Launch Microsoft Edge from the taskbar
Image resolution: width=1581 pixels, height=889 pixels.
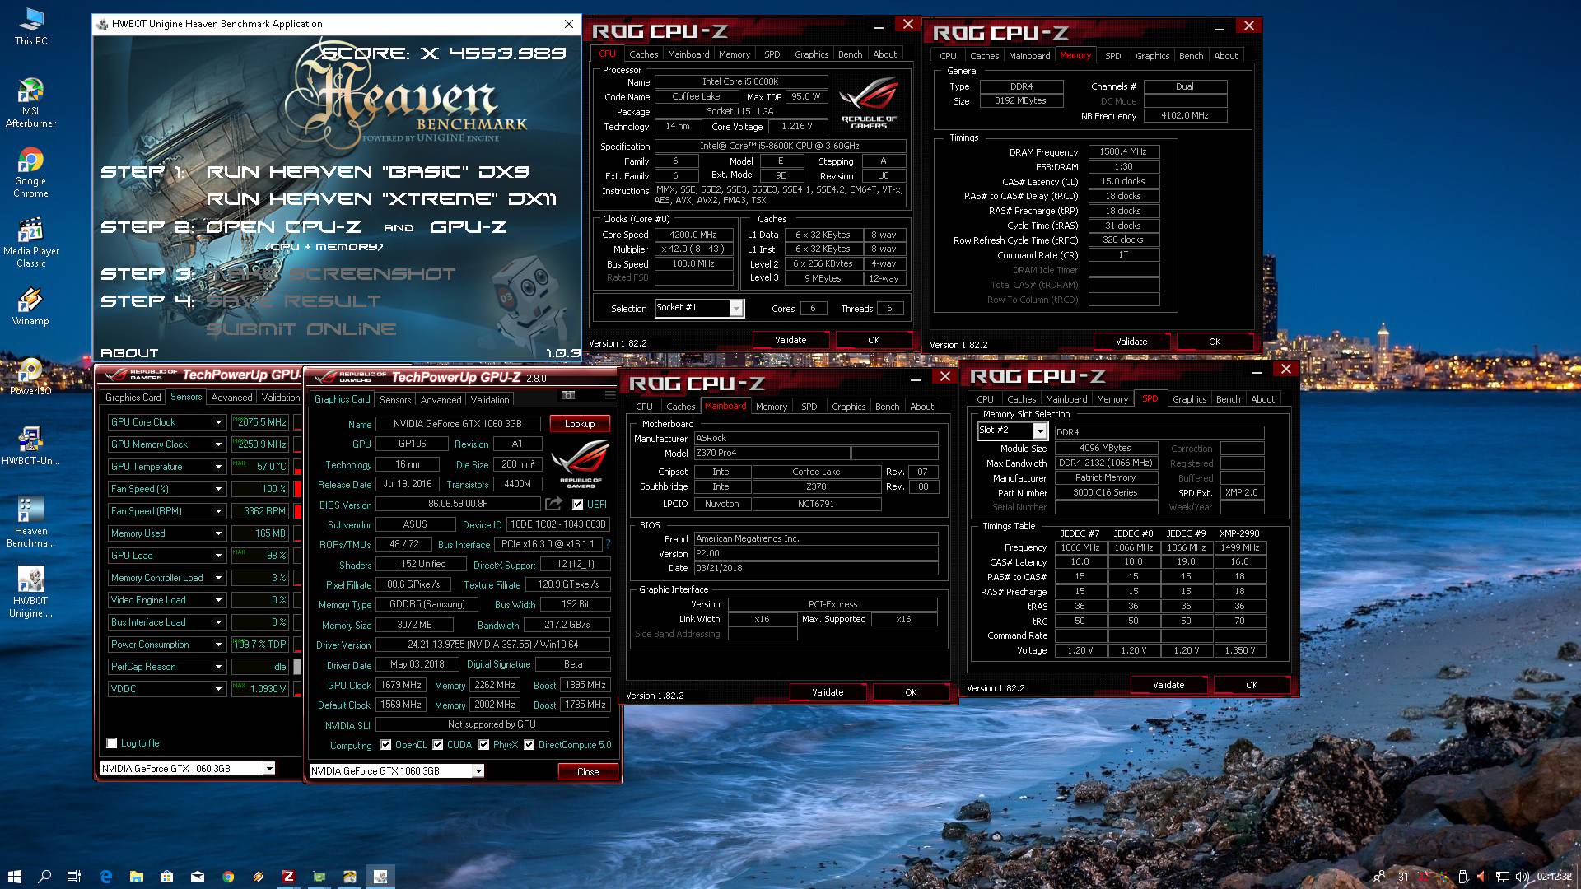[105, 877]
